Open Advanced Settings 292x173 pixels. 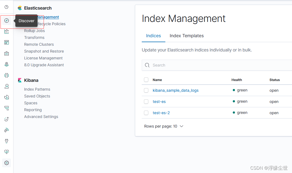(41, 117)
